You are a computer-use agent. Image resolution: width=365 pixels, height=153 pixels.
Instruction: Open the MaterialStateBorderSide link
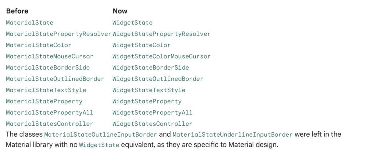click(x=48, y=68)
